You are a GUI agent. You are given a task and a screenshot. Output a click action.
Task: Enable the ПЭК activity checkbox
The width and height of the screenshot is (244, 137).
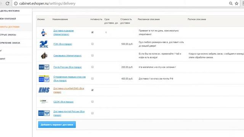[x=92, y=44]
